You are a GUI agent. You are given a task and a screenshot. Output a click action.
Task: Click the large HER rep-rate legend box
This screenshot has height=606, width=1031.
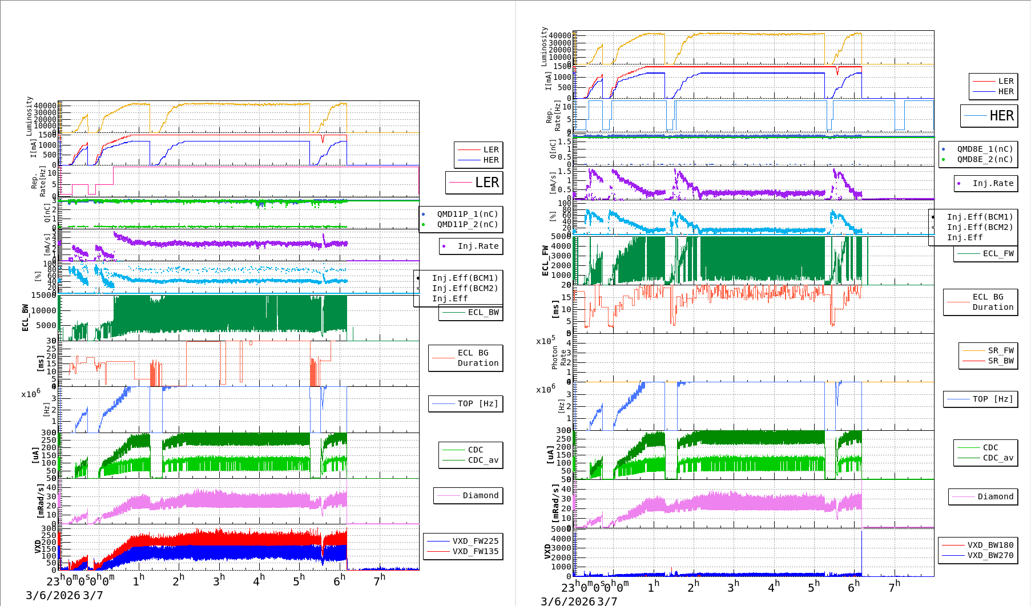989,116
